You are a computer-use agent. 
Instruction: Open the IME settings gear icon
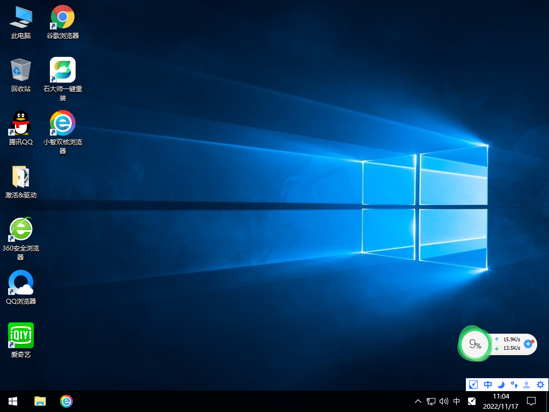[540, 385]
